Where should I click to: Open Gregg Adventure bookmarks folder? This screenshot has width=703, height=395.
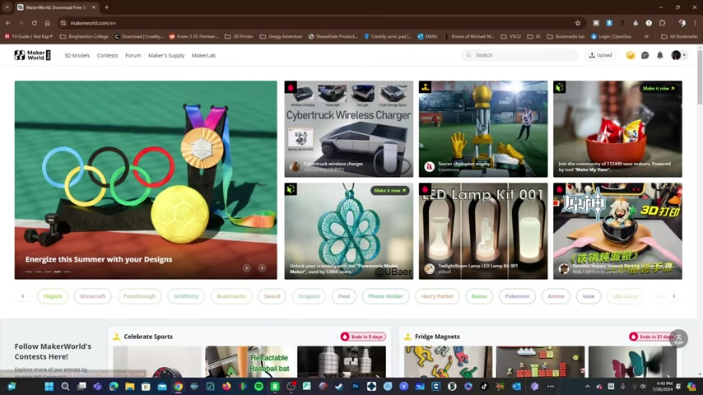[281, 36]
